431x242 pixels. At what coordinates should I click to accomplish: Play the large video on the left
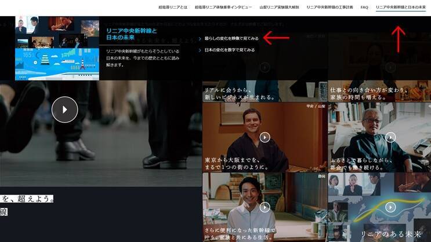point(64,109)
